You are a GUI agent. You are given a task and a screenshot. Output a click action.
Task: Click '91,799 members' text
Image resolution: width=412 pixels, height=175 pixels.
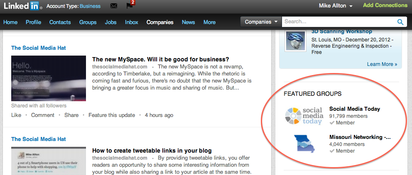[x=348, y=116]
